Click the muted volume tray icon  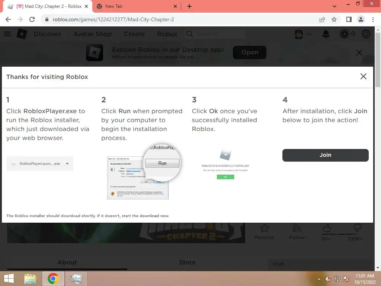[328, 279]
